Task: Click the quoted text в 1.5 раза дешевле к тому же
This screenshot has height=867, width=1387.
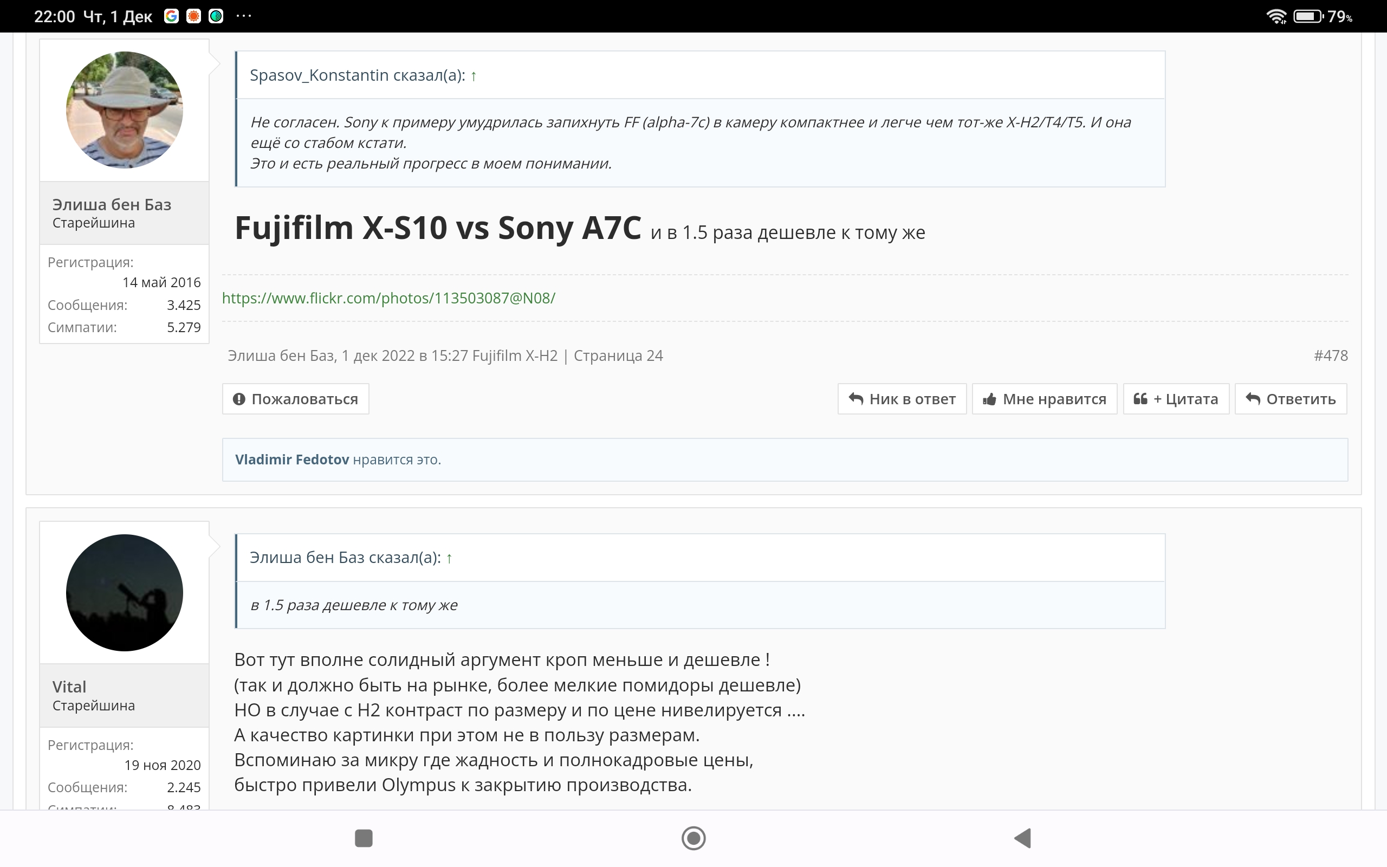Action: [354, 605]
